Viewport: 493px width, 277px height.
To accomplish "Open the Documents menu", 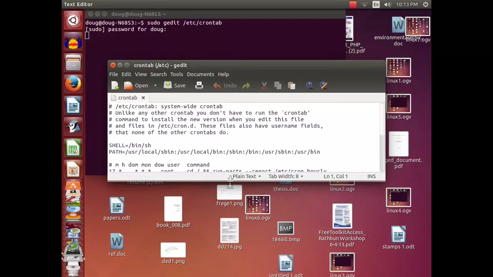I will pyautogui.click(x=200, y=74).
